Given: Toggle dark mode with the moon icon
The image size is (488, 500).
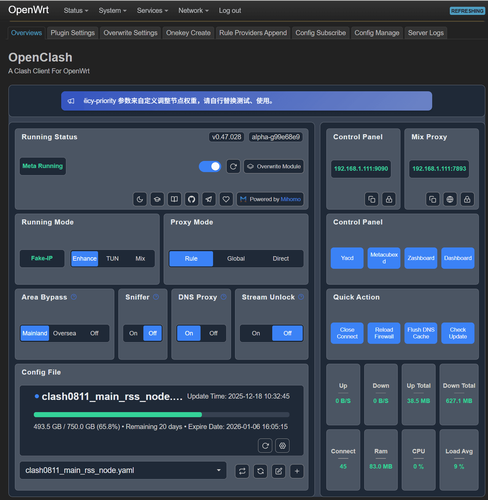Looking at the screenshot, I should coord(140,199).
